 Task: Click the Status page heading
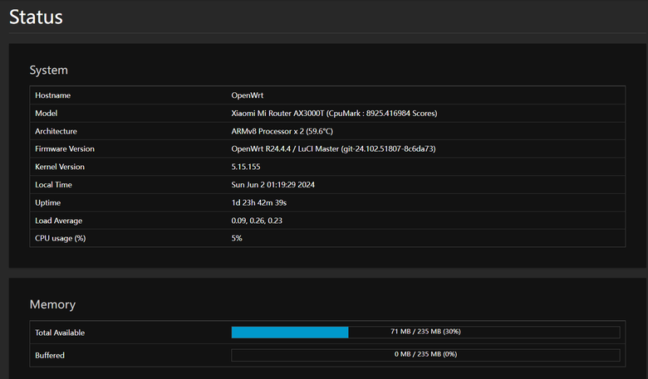point(36,17)
